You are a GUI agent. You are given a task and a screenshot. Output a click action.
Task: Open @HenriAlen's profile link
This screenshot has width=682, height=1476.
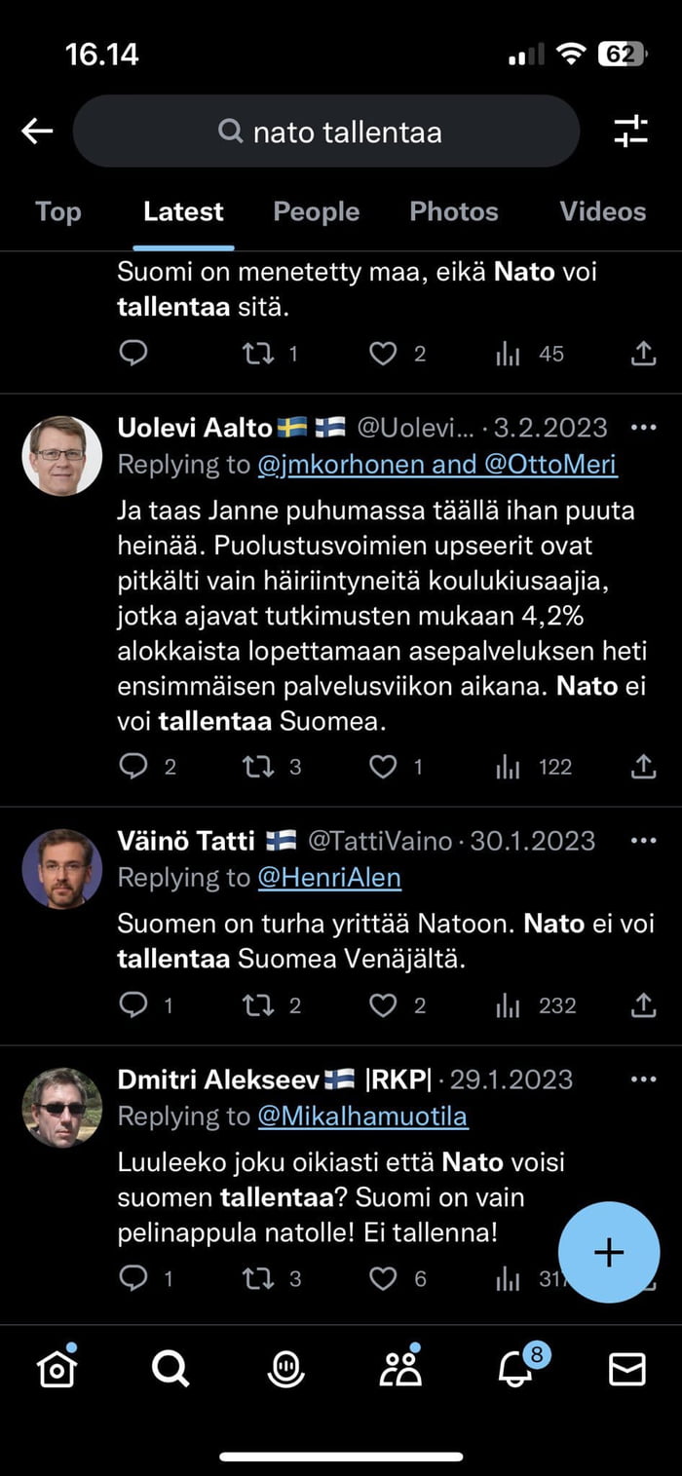click(x=330, y=878)
